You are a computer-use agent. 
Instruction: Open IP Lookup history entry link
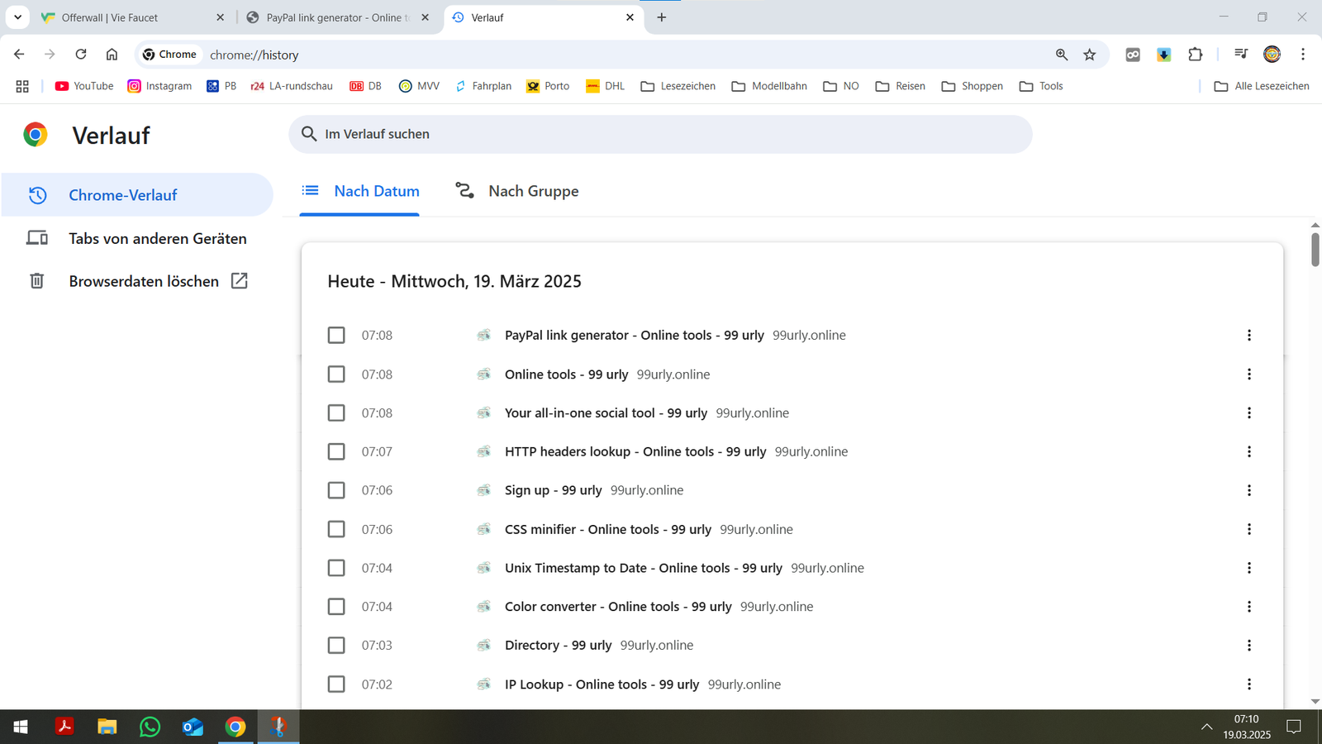(x=602, y=684)
